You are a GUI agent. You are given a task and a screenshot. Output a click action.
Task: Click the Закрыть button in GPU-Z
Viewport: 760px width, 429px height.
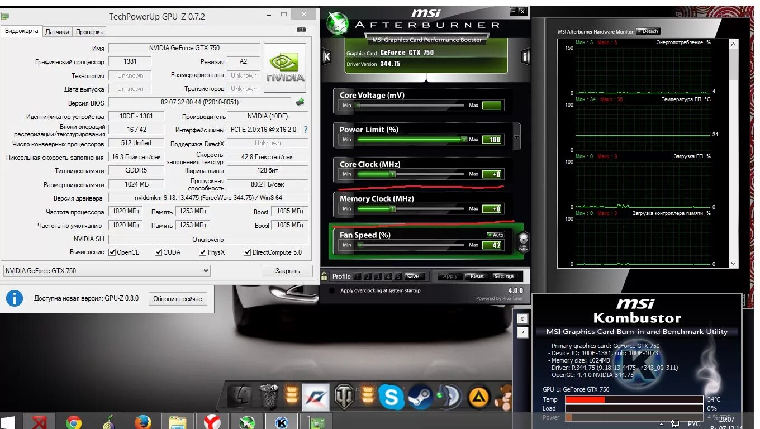point(288,271)
